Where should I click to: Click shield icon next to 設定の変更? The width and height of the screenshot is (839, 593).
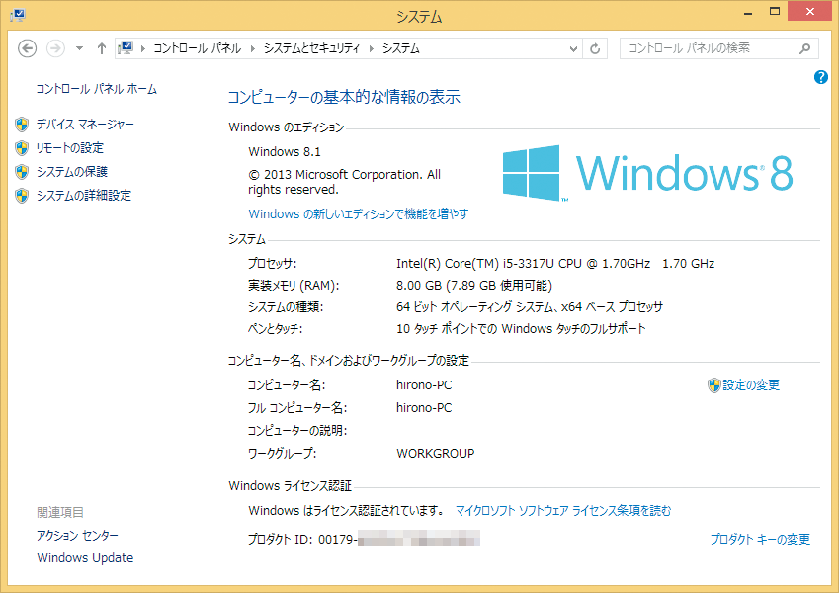pos(714,384)
